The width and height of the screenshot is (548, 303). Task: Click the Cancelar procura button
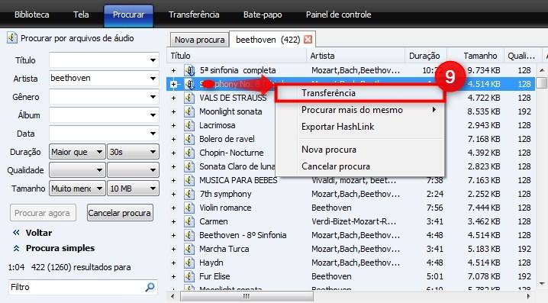pyautogui.click(x=120, y=213)
